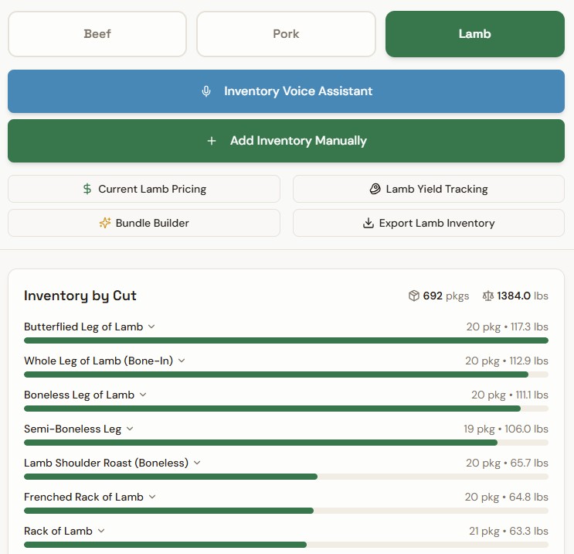Click '20 pkg • 111.1 lbs' value

510,395
